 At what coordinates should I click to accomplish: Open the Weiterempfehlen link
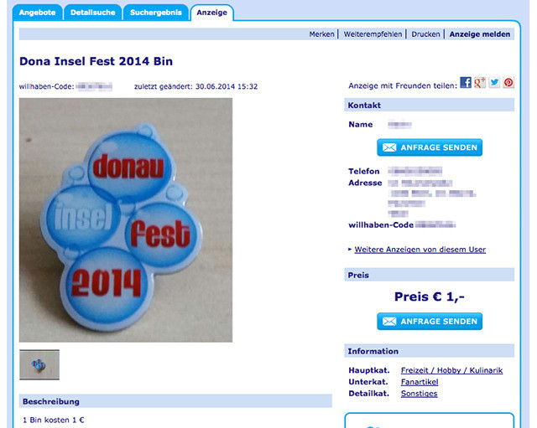373,34
